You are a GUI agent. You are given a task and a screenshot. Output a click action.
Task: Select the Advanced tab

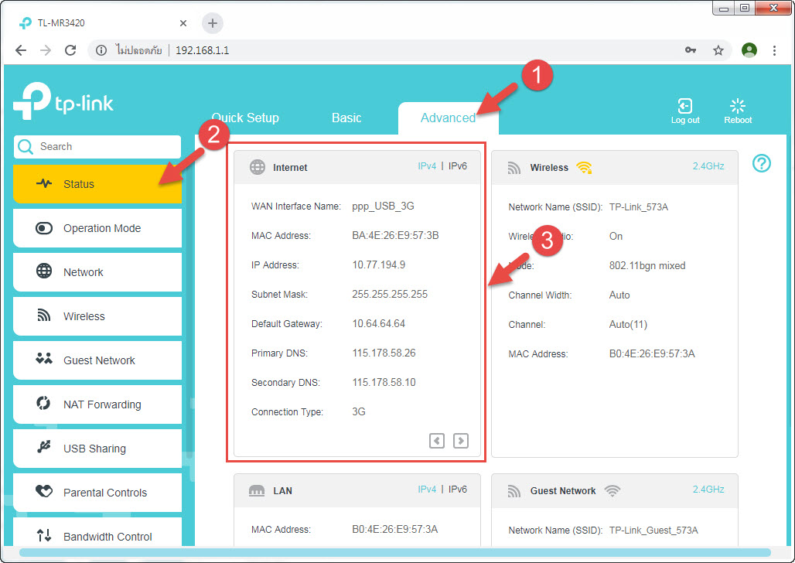coord(449,118)
